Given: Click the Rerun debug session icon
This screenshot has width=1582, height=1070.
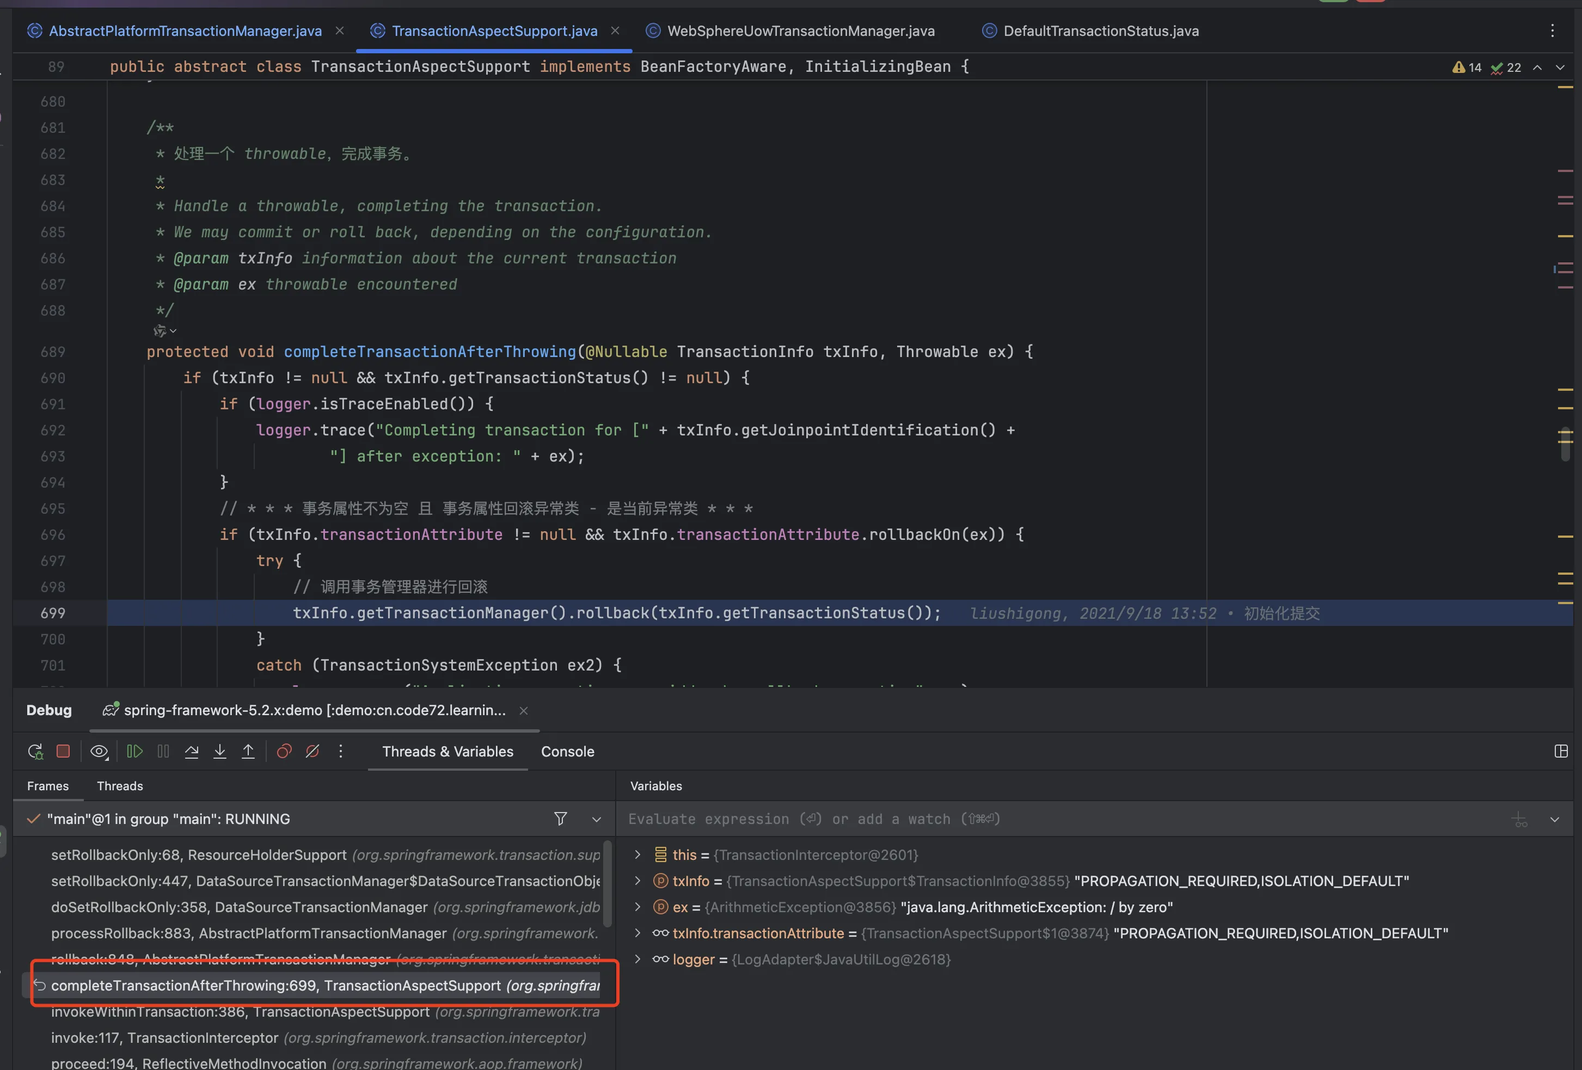Looking at the screenshot, I should pyautogui.click(x=35, y=752).
